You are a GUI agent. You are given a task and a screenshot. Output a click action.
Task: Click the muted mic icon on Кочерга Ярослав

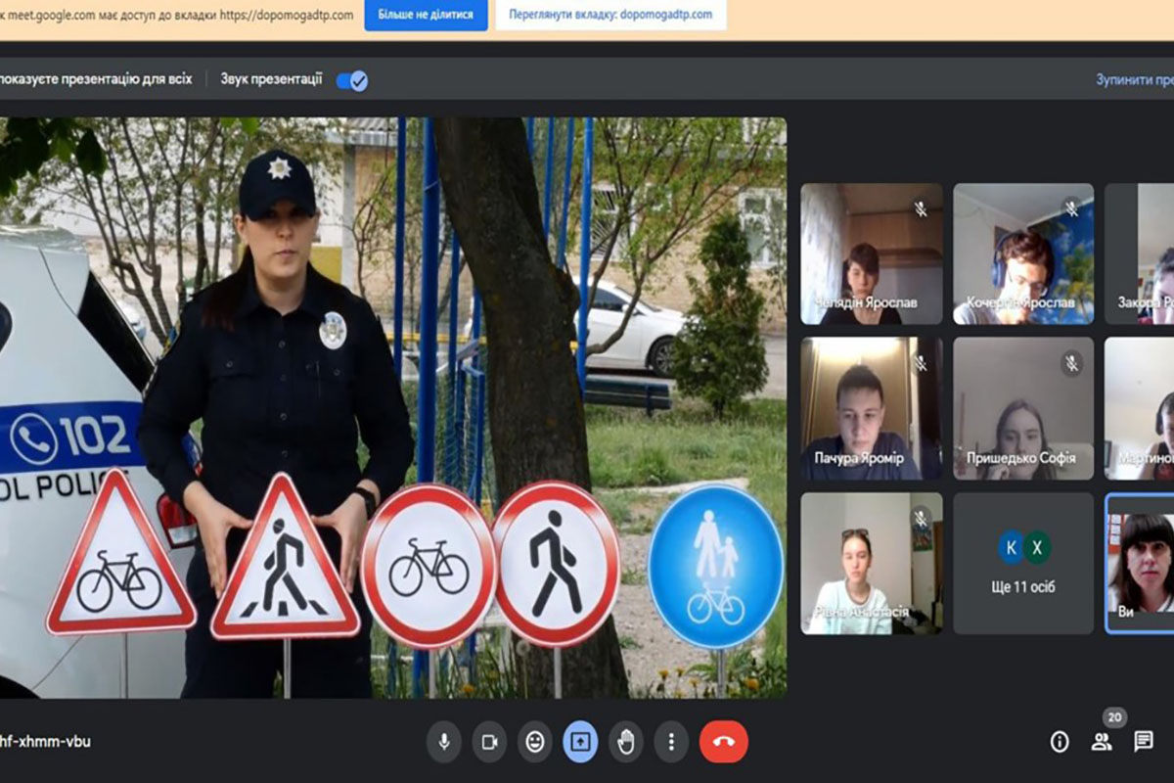click(x=1071, y=208)
